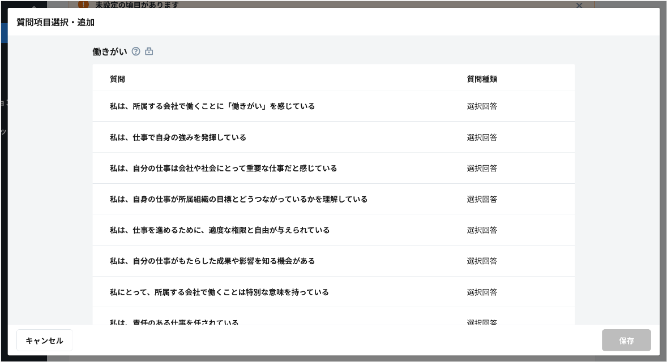Select the question about understanding organizational goals
Screen dimensions: 667x362
point(239,199)
